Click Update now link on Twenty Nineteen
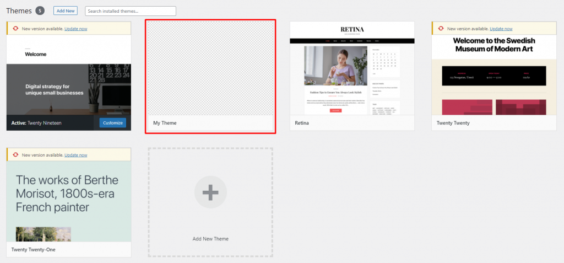This screenshot has width=564, height=263. [x=76, y=29]
